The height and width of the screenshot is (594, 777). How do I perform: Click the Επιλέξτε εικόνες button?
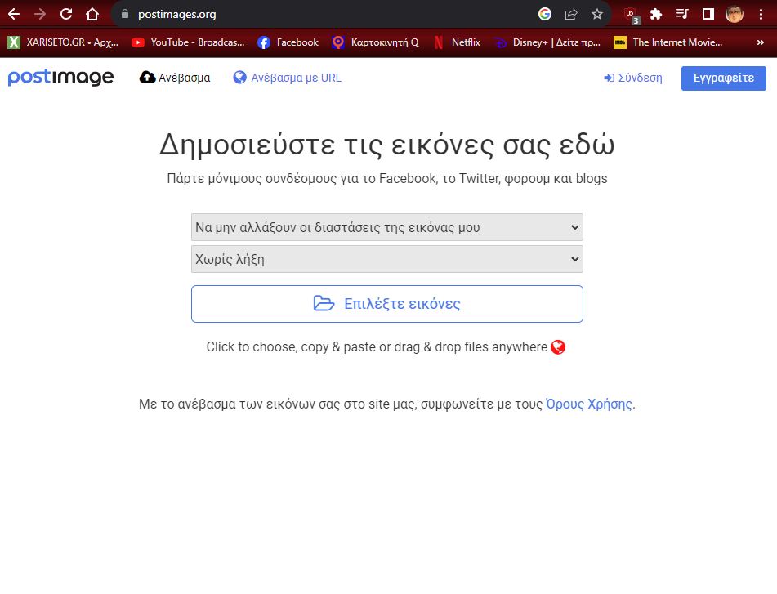tap(387, 304)
